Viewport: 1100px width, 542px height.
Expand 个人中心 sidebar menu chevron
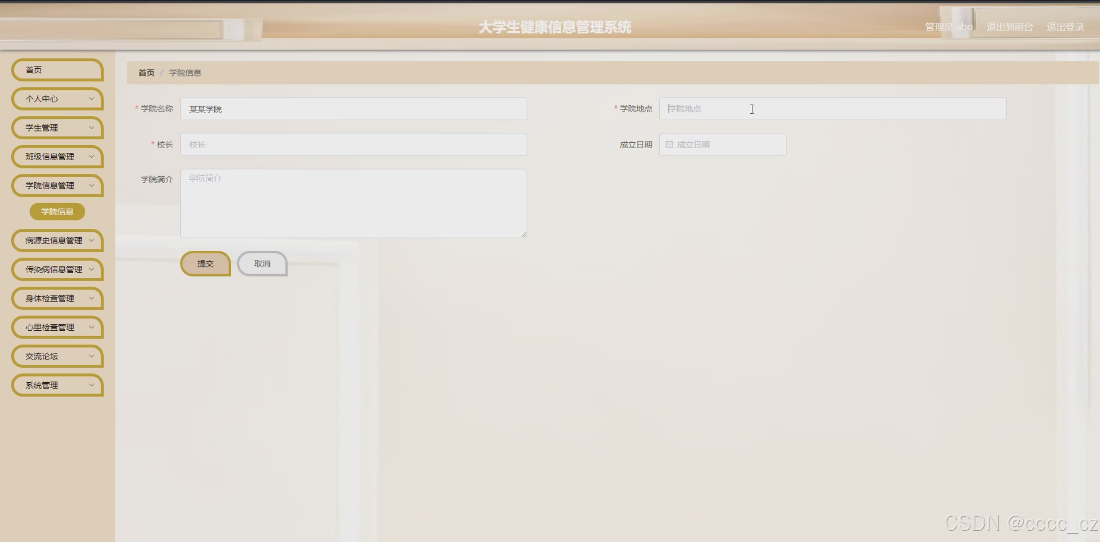tap(91, 99)
